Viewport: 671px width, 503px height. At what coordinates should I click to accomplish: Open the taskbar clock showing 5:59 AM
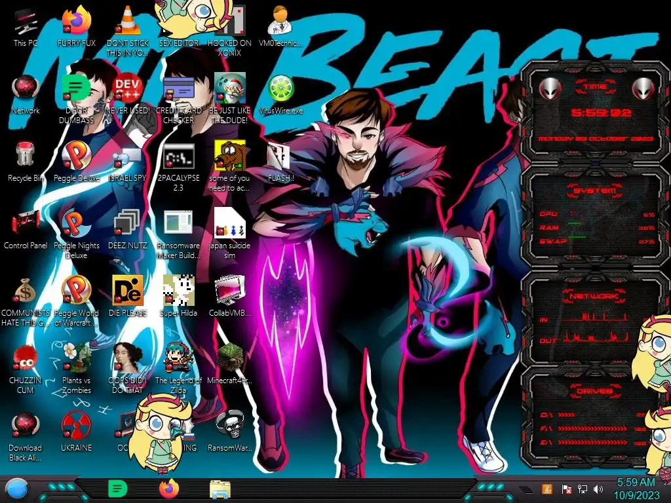tap(636, 489)
